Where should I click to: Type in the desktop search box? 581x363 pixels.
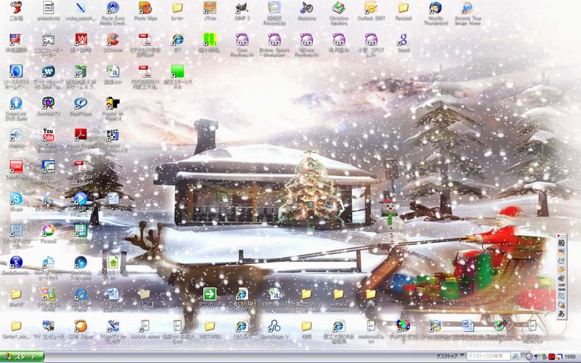tap(488, 356)
